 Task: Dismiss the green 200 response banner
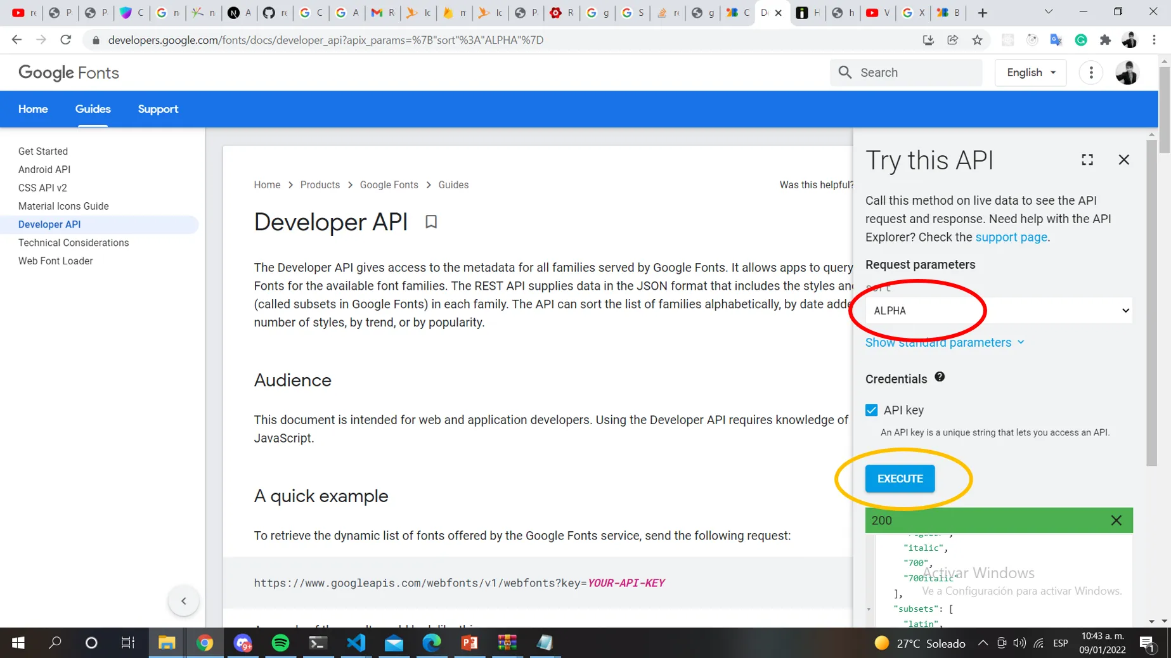pos(1116,520)
